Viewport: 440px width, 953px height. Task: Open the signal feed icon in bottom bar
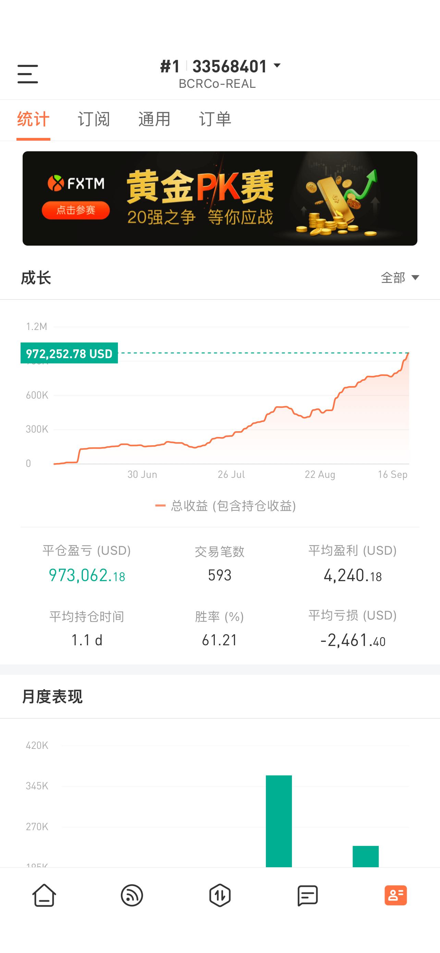pyautogui.click(x=132, y=895)
